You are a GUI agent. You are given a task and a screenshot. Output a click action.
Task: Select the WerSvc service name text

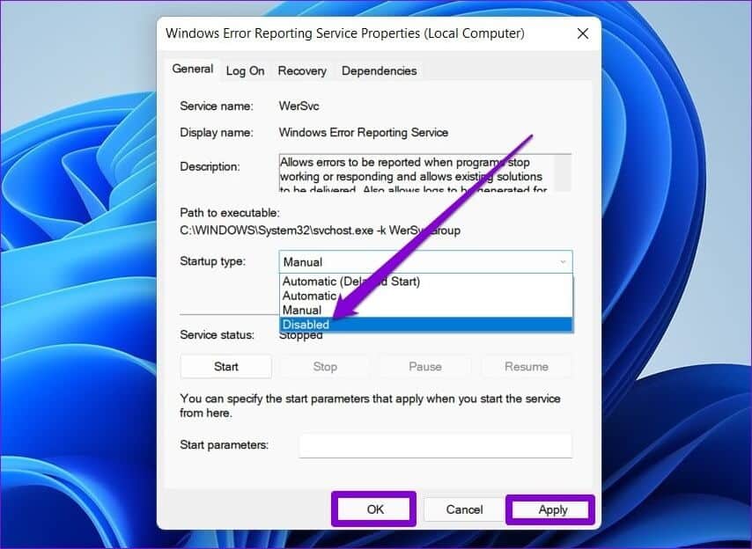299,106
